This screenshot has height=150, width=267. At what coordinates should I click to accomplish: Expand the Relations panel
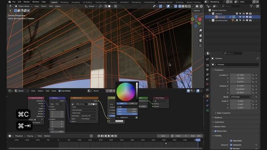[217, 117]
